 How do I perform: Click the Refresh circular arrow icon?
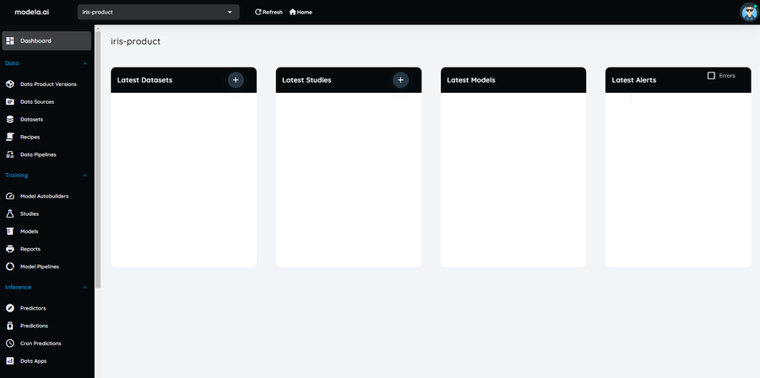click(x=258, y=12)
